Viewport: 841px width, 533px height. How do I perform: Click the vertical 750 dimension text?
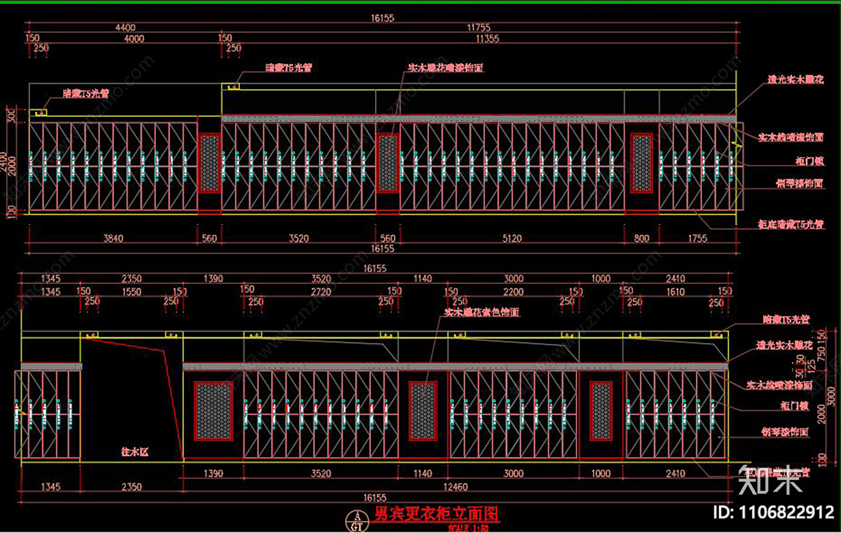[822, 354]
